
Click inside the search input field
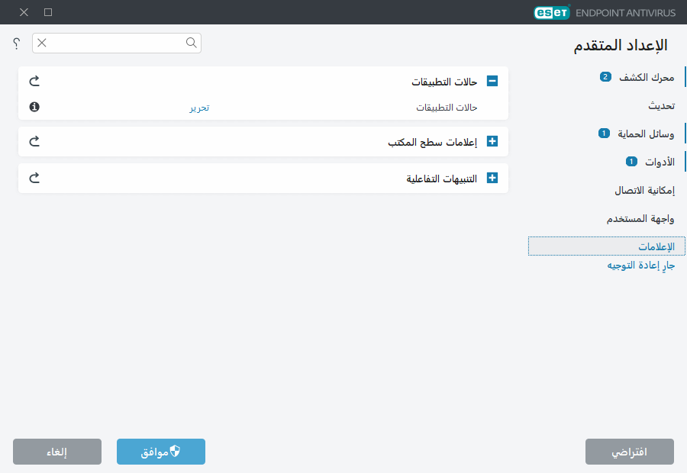[114, 43]
